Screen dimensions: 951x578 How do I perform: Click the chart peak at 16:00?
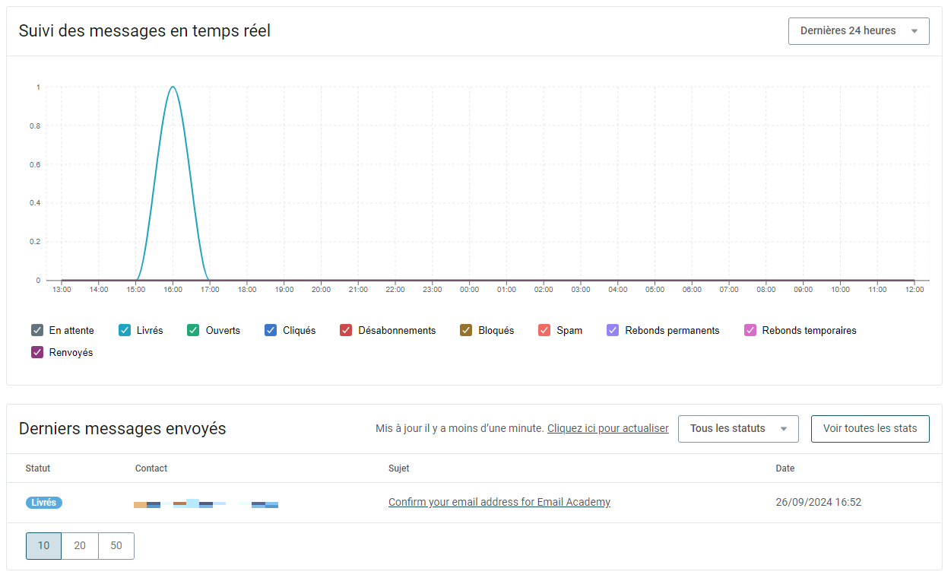173,87
